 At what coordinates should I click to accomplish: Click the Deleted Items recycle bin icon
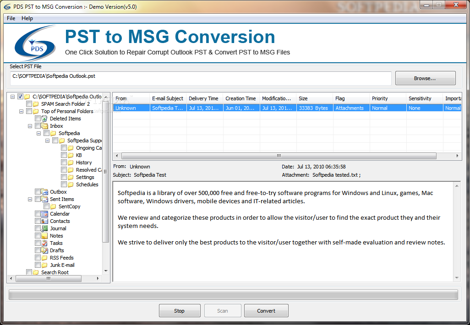[44, 119]
